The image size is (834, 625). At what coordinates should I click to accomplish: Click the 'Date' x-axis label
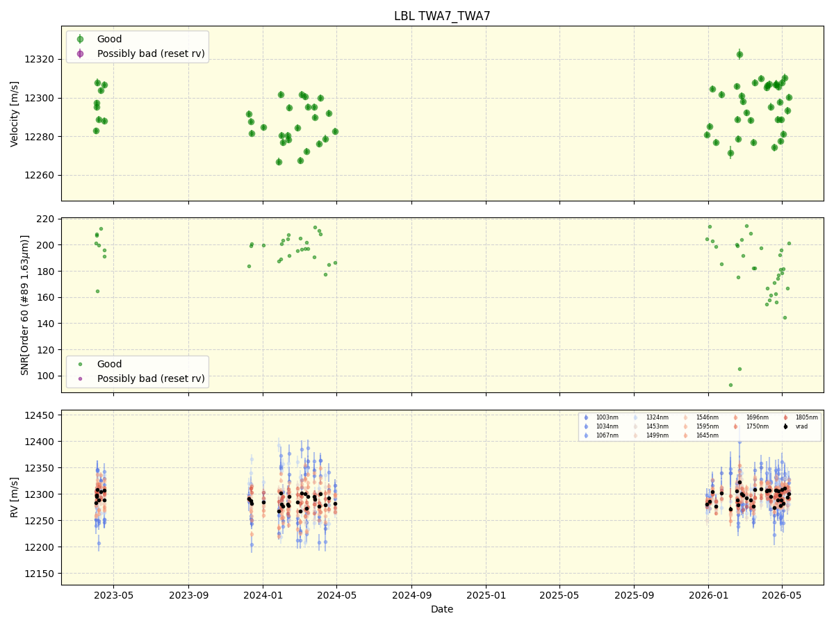pyautogui.click(x=442, y=609)
